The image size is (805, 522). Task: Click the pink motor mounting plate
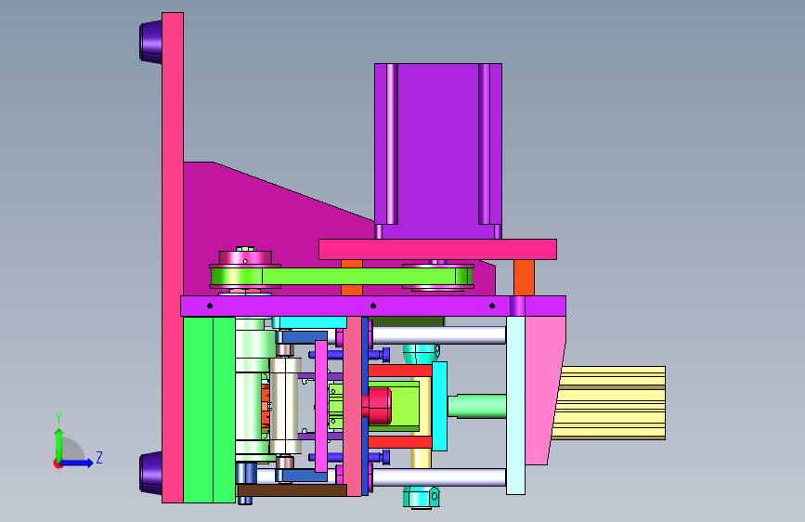click(437, 249)
